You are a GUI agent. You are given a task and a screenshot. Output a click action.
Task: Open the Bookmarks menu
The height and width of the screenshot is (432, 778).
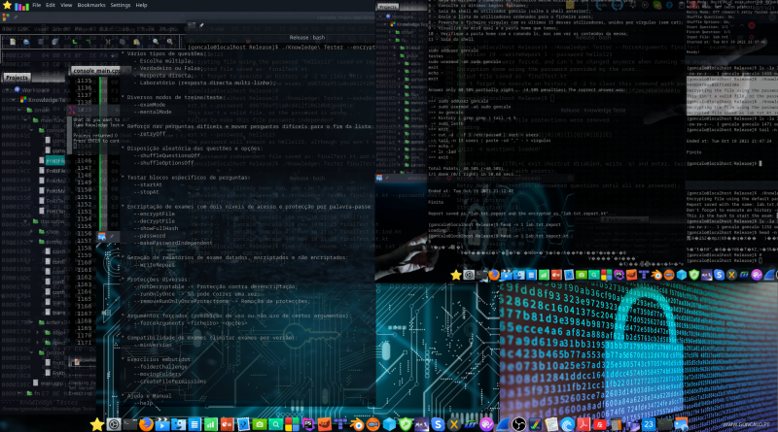(91, 5)
